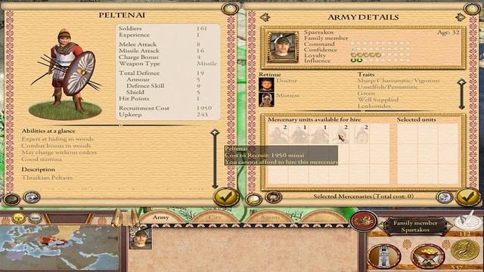
Task: Zoom out the minimap with the minus button
Action: (x=35, y=218)
